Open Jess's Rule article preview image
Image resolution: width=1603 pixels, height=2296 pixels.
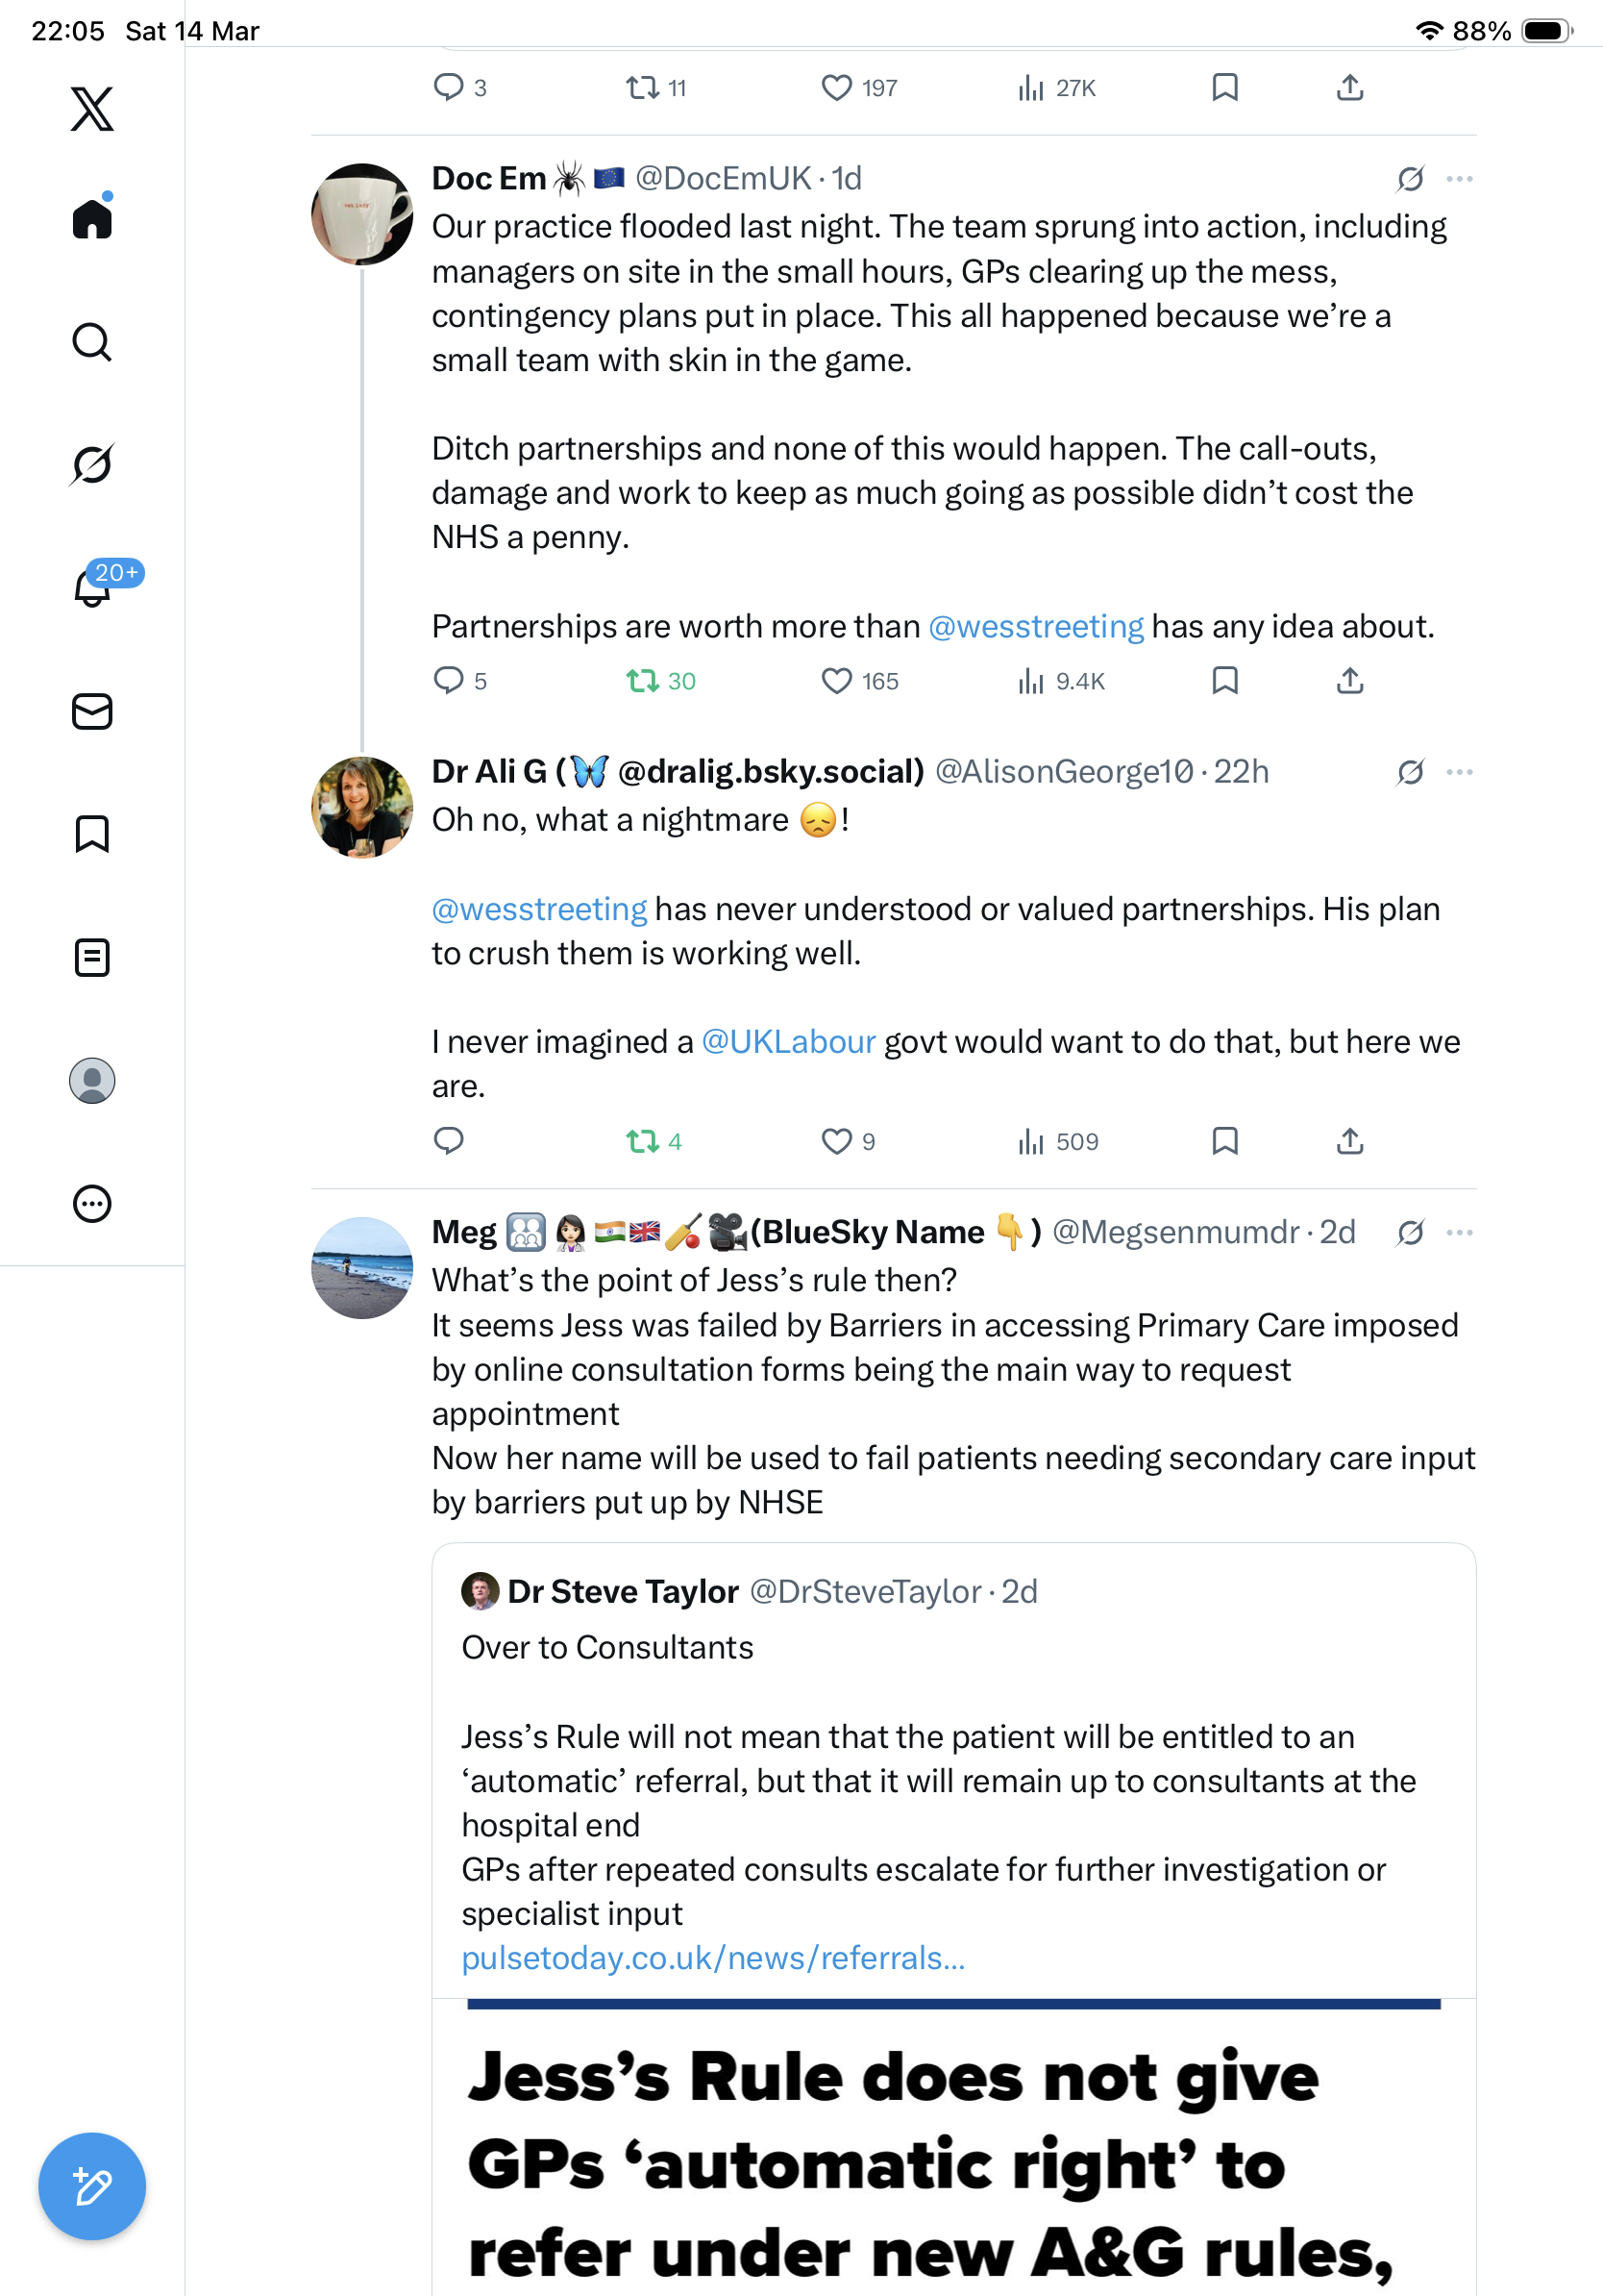pyautogui.click(x=953, y=2147)
